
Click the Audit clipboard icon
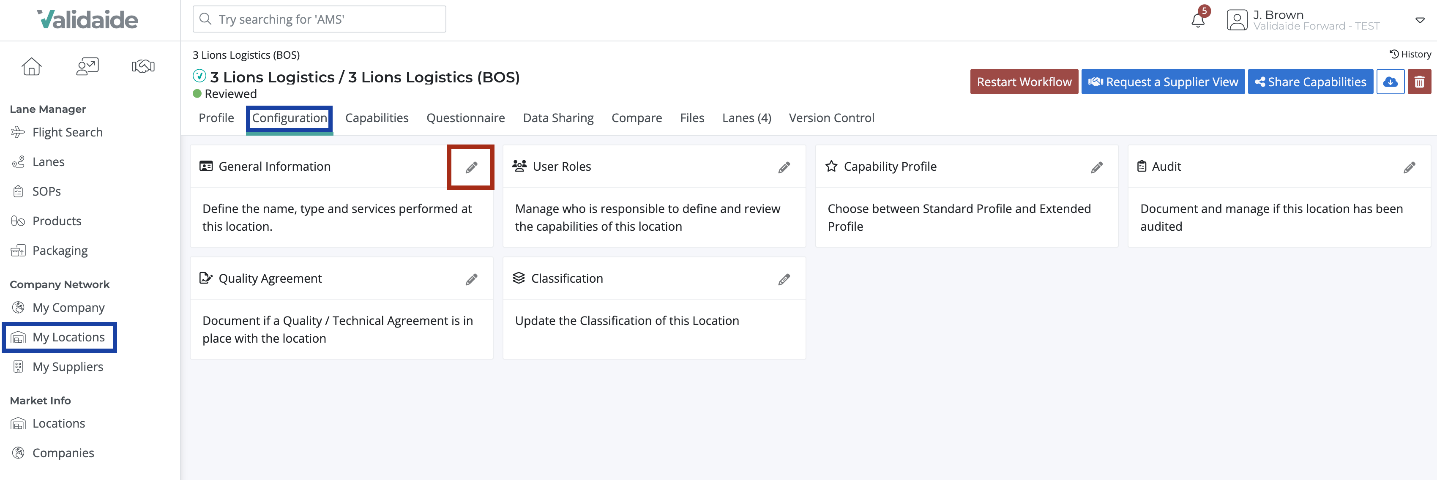(x=1142, y=166)
